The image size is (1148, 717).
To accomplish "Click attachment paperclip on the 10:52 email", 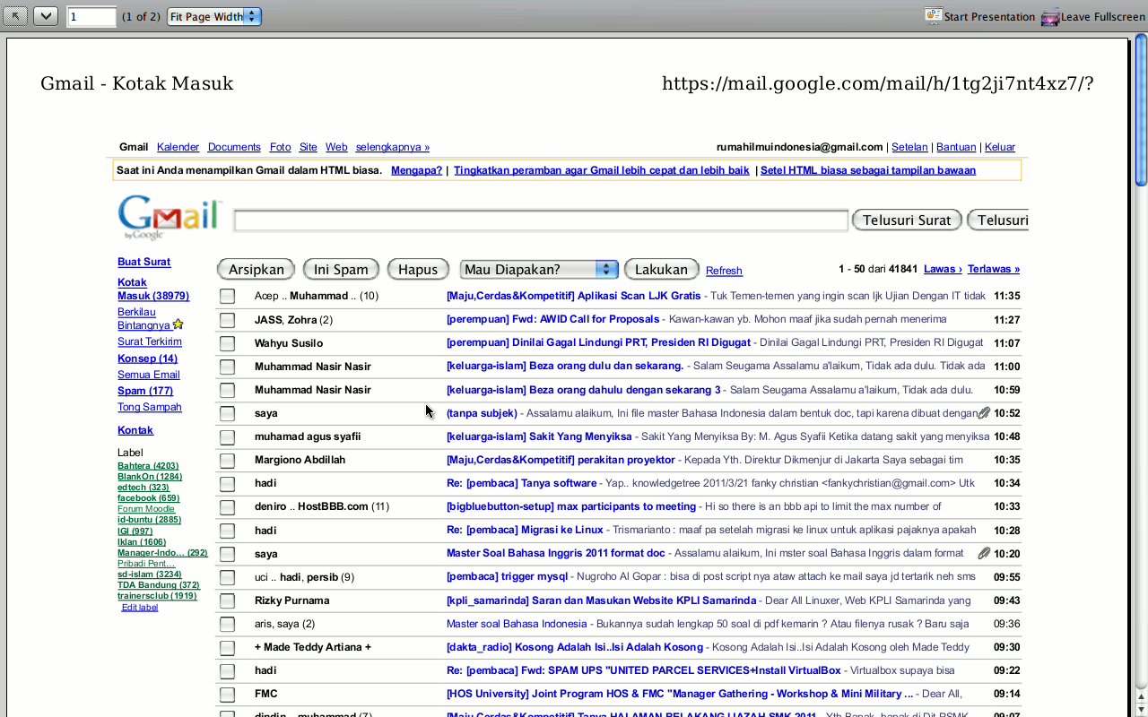I will (984, 413).
